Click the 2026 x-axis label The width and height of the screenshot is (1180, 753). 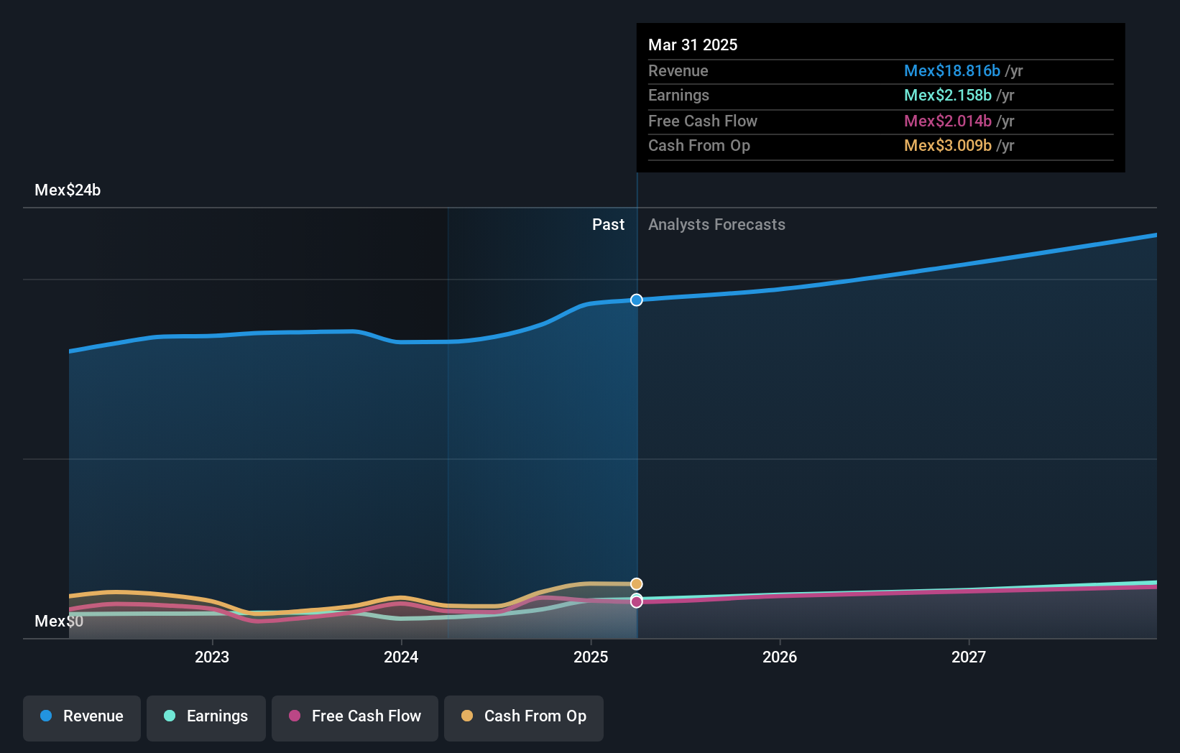[780, 657]
